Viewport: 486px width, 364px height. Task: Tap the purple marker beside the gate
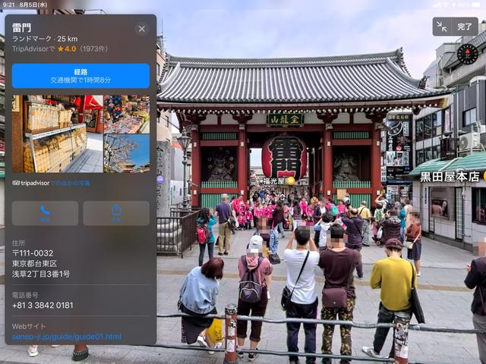pos(160,179)
